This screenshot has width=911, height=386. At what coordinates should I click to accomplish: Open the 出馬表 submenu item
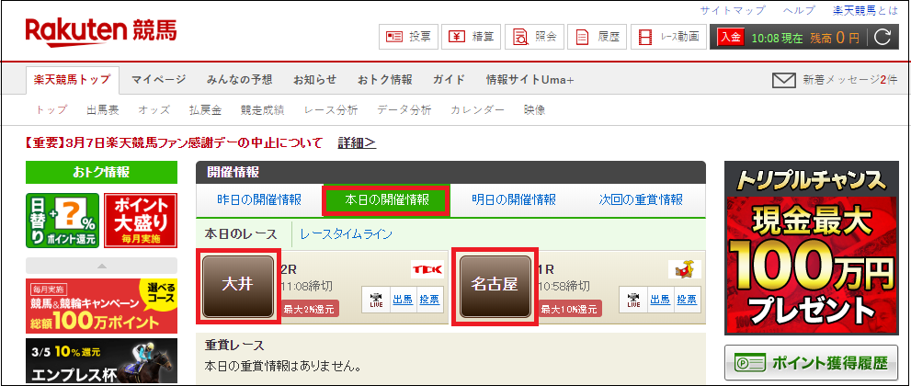coord(103,109)
